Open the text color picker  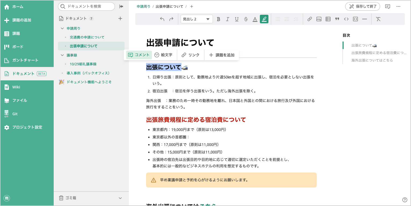tap(255, 19)
